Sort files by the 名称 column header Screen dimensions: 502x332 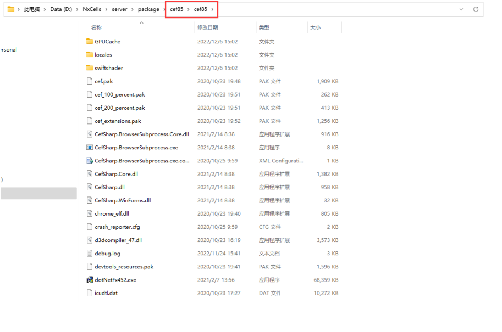tap(96, 27)
